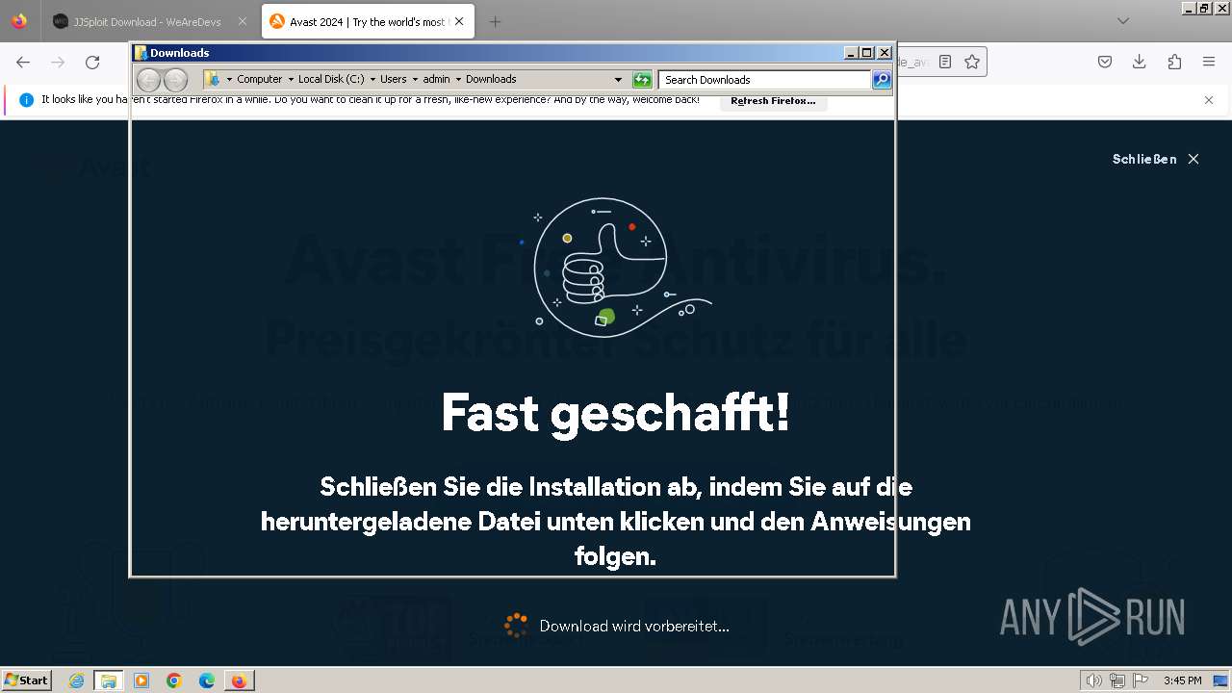Switch to Firefox taskbar button
The height and width of the screenshot is (693, 1232).
[x=239, y=680]
